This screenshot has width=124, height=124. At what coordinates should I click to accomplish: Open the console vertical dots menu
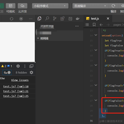pos(25,66)
